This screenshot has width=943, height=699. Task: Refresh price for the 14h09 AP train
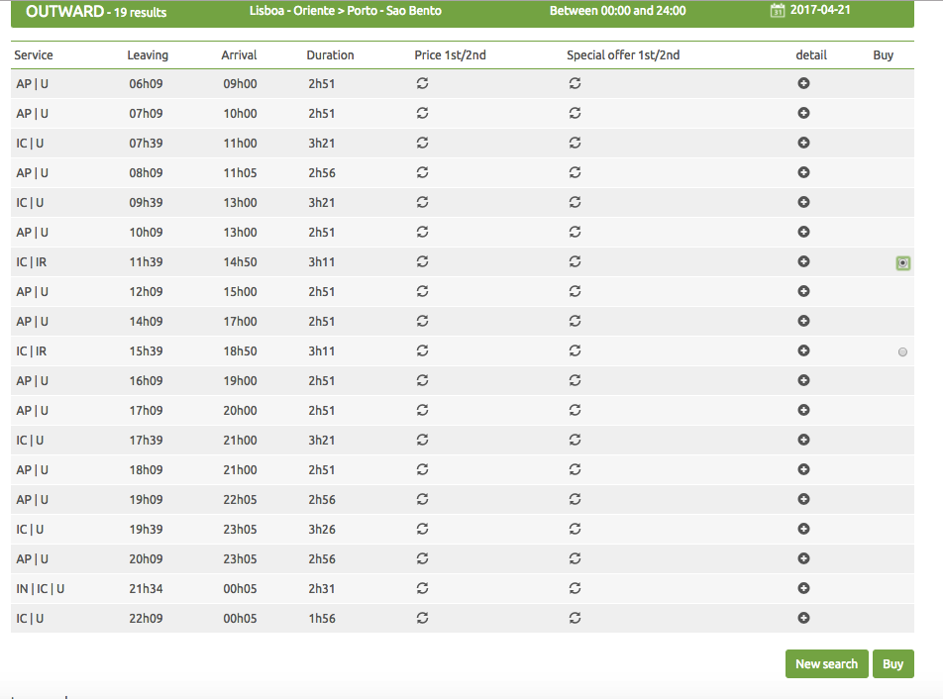422,322
